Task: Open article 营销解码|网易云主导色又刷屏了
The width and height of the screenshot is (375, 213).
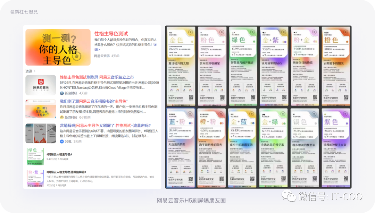Action: [x=105, y=126]
